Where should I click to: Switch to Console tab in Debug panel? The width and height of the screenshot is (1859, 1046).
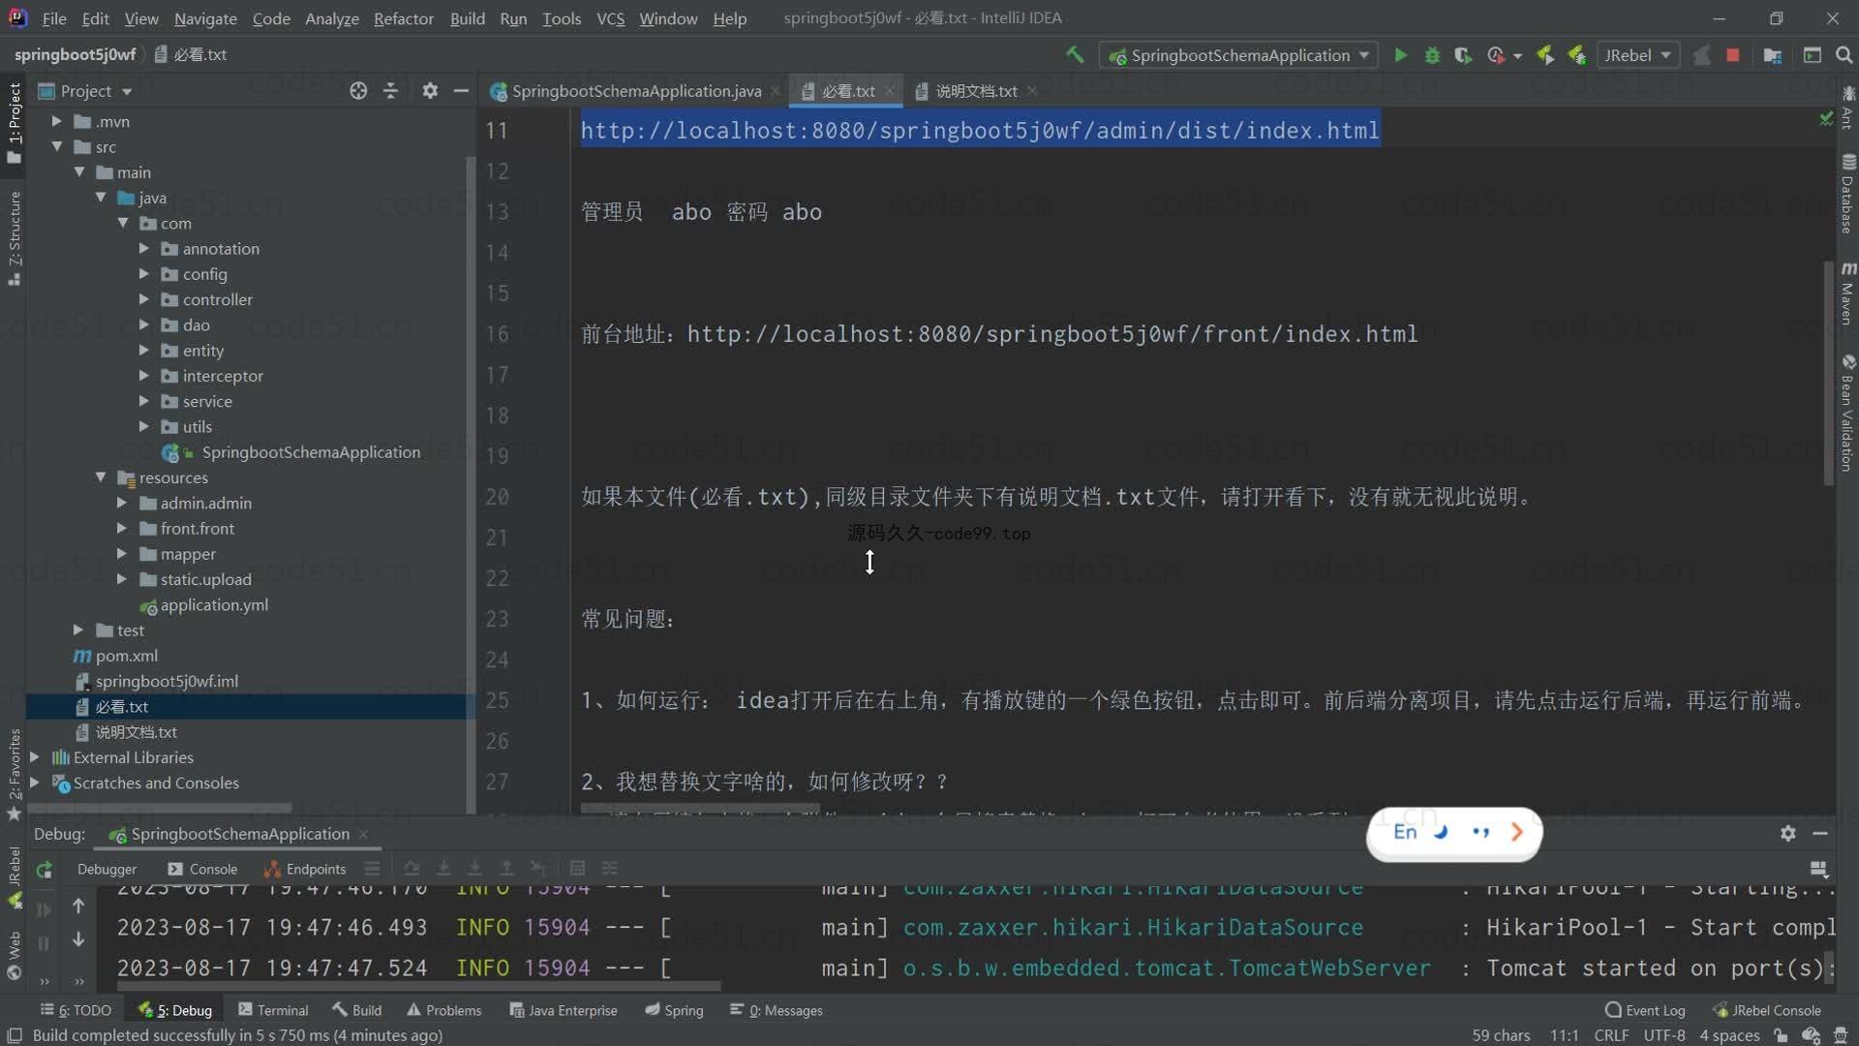point(202,869)
